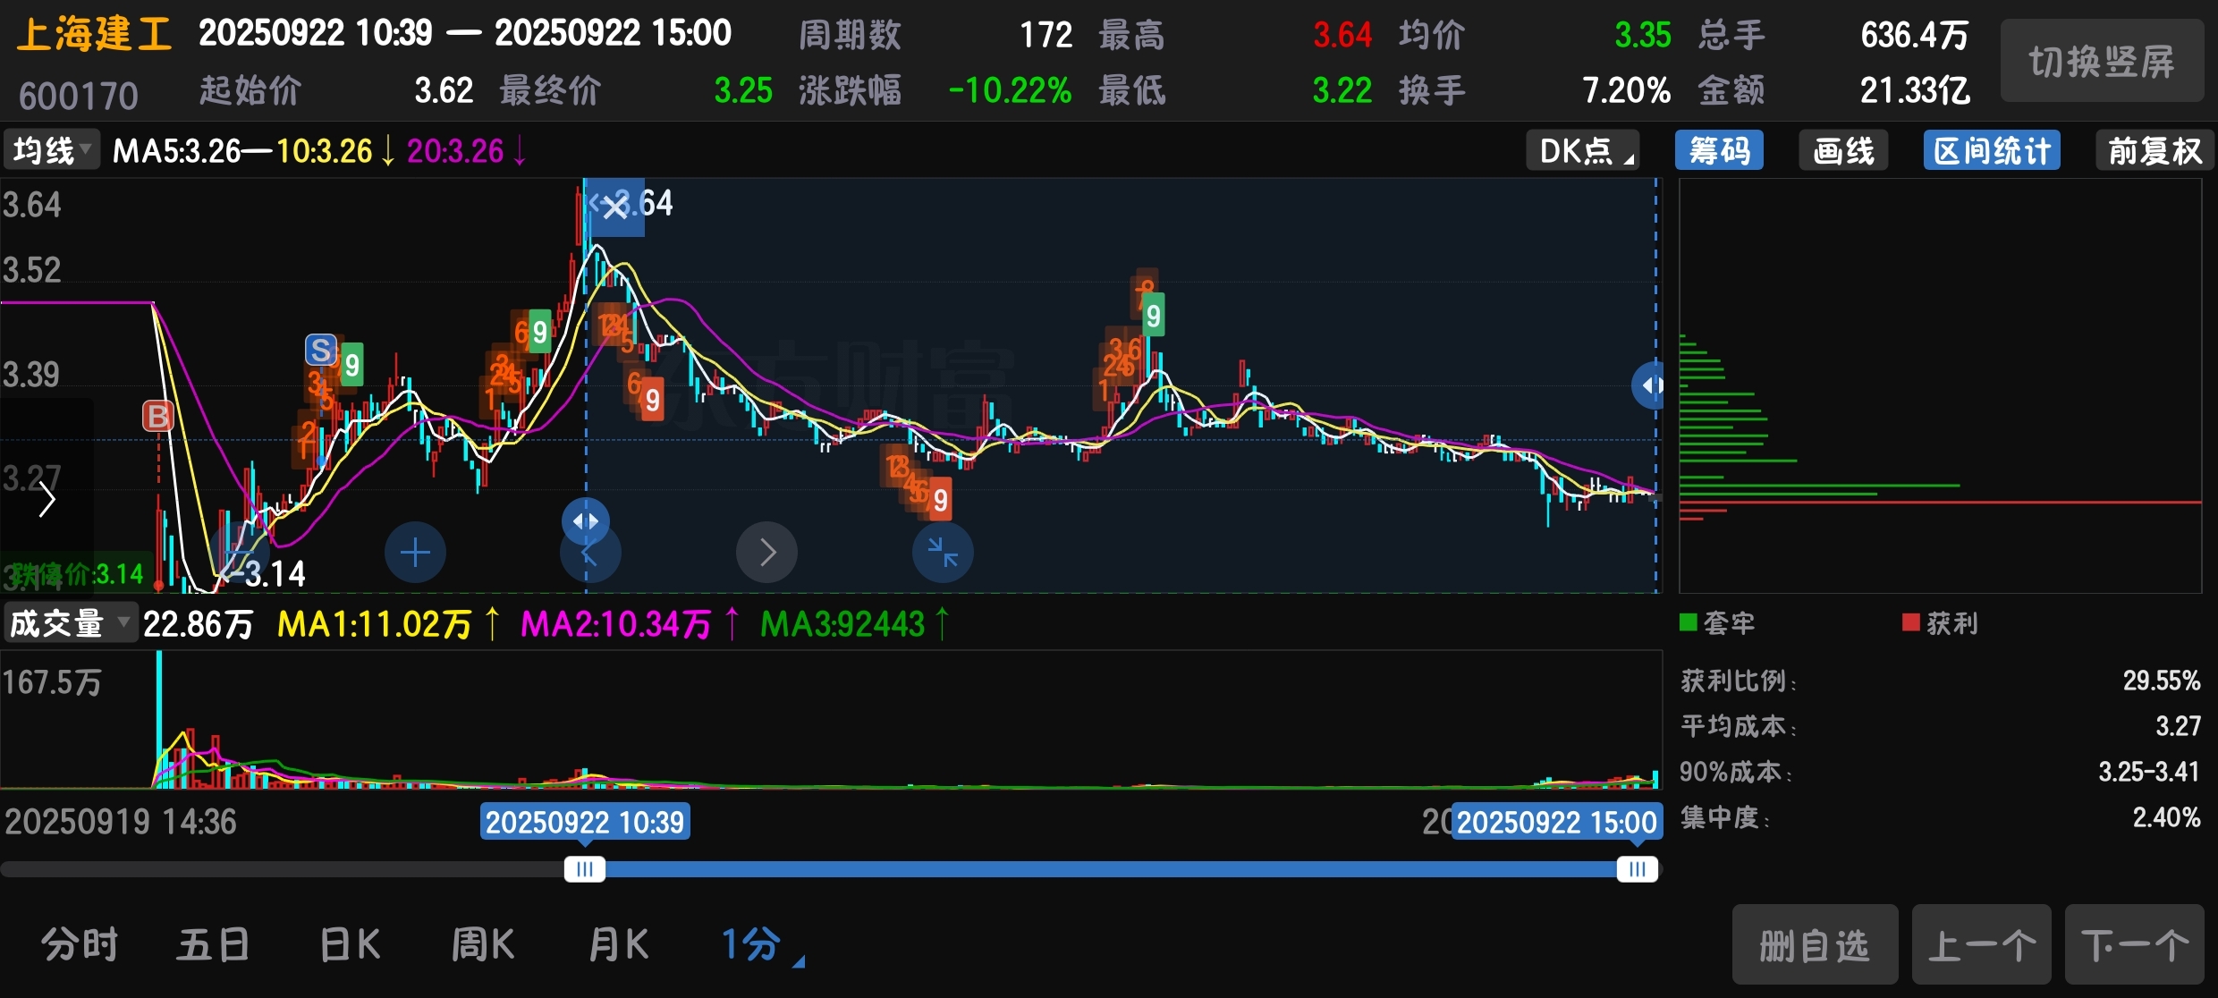Tap the magenta 20:3.26 MA value
This screenshot has height=998, width=2218.
[x=455, y=150]
